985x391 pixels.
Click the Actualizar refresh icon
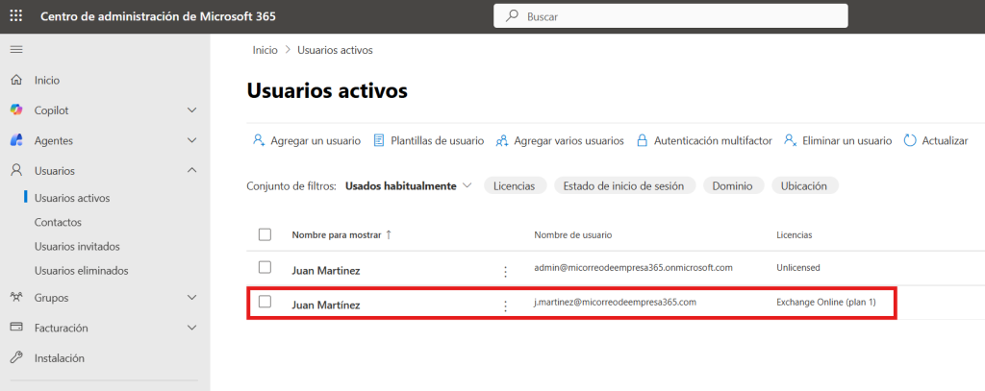click(x=911, y=140)
